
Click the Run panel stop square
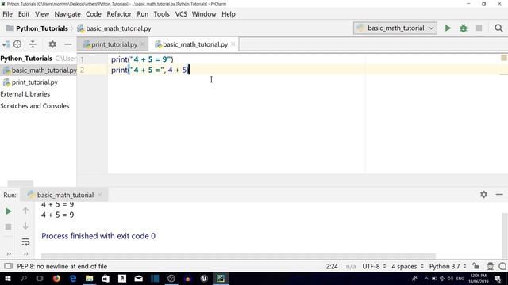(x=9, y=226)
